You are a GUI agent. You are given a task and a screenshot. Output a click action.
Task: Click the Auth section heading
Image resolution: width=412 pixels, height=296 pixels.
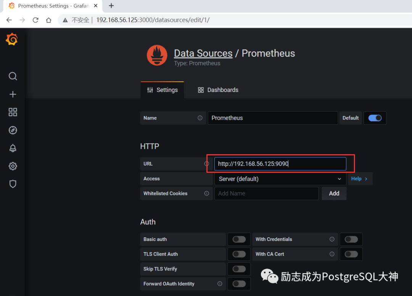[148, 222]
